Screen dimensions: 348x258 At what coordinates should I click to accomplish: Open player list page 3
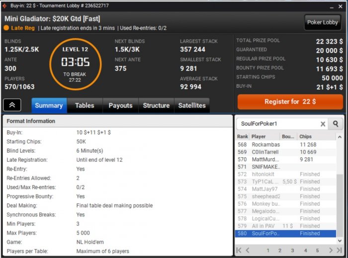point(292,251)
